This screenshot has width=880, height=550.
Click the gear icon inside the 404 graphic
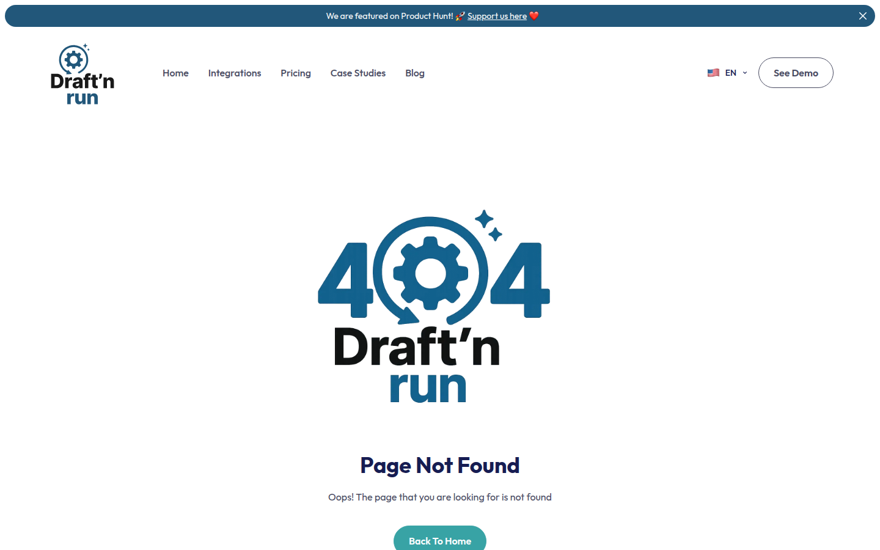click(x=431, y=273)
